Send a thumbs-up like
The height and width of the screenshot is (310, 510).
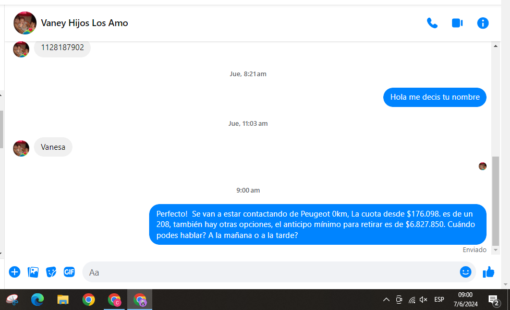click(489, 272)
